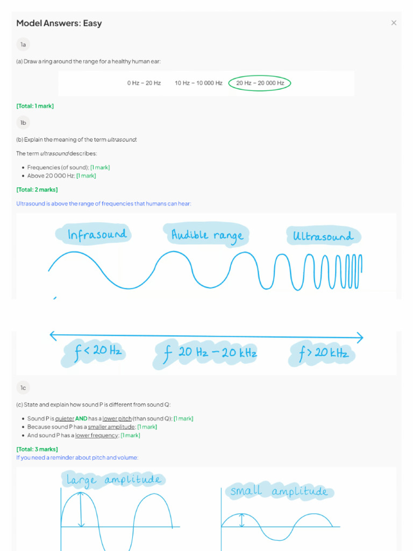Image resolution: width=413 pixels, height=551 pixels.
Task: Click the 'f > 20 kHz' label
Action: [x=322, y=353]
